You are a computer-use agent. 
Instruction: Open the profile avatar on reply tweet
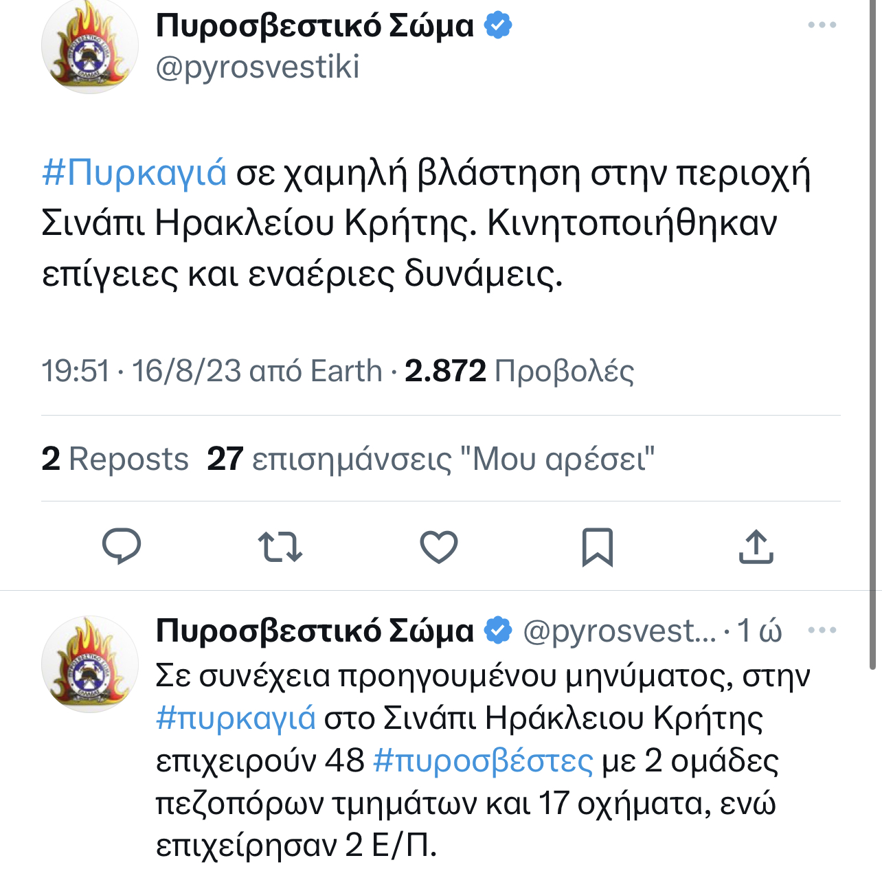(90, 664)
